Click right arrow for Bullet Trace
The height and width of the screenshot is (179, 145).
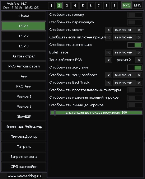pos(139,52)
